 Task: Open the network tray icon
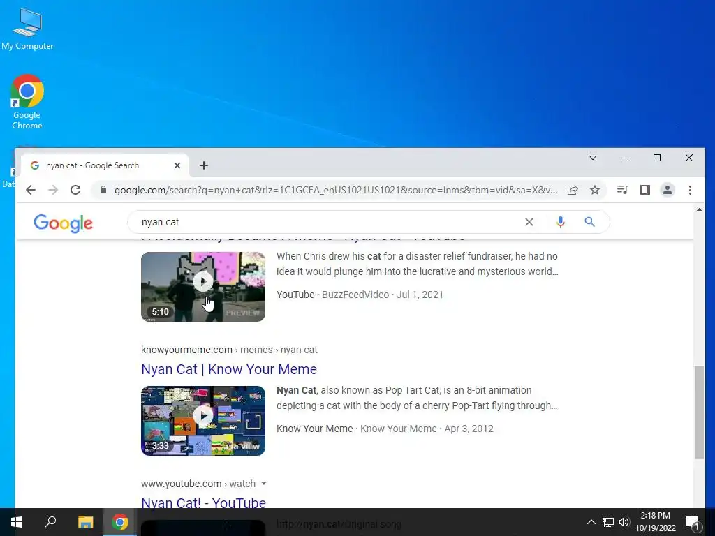(x=608, y=522)
